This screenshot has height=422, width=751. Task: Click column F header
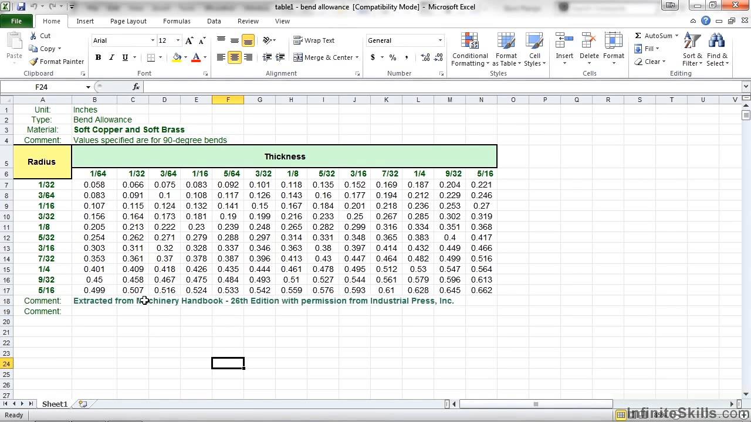click(x=228, y=100)
